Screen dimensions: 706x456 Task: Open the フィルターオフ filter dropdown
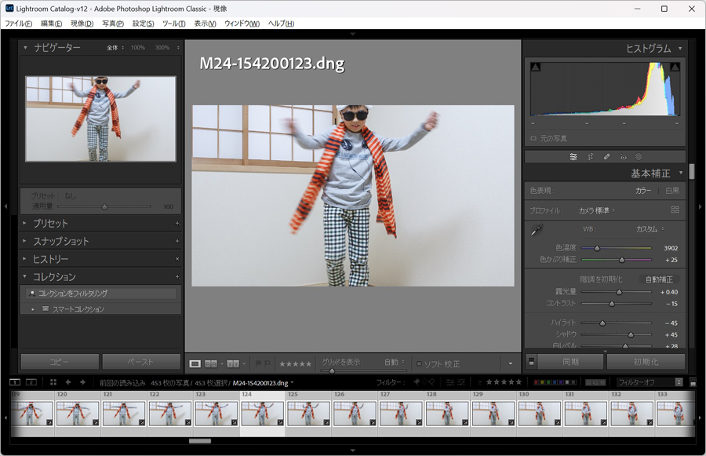pos(645,382)
